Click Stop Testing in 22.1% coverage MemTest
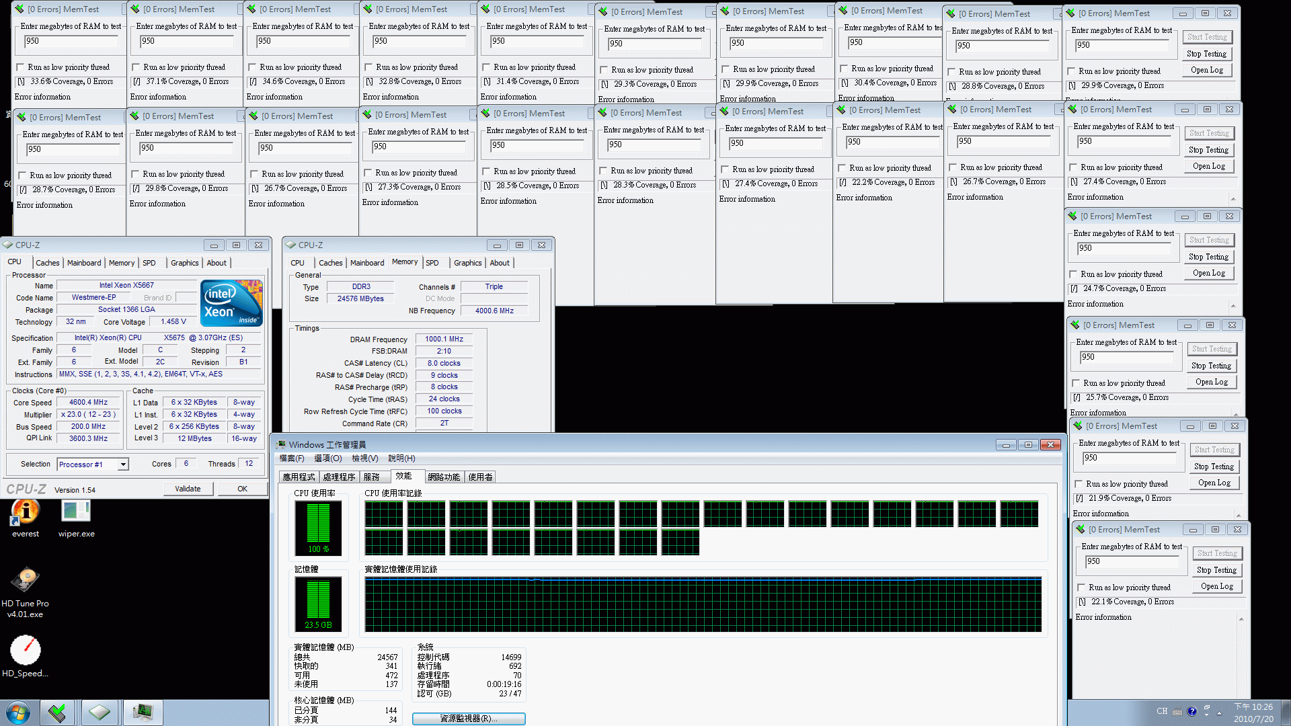This screenshot has width=1291, height=726. click(x=1216, y=570)
